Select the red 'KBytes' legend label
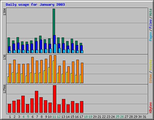 click(x=150, y=108)
